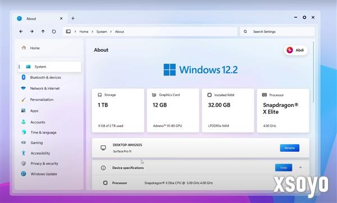Click the About breadcrumb
This screenshot has height=203, width=337.
tap(120, 31)
